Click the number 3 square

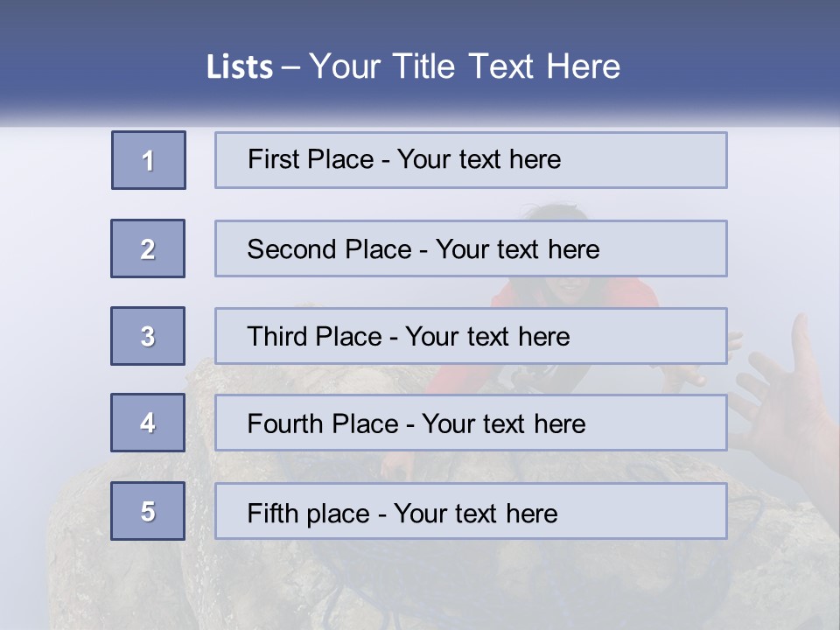148,336
